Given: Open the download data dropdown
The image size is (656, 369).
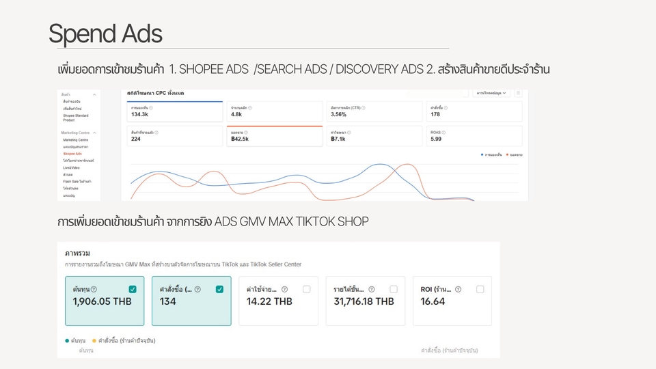Looking at the screenshot, I should pos(491,93).
